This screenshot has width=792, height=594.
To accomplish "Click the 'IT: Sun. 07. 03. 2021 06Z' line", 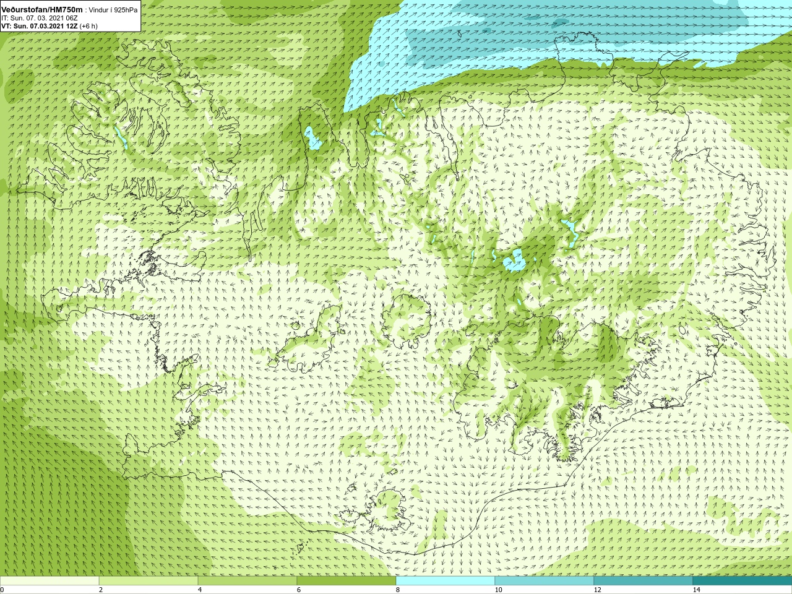I will (39, 18).
